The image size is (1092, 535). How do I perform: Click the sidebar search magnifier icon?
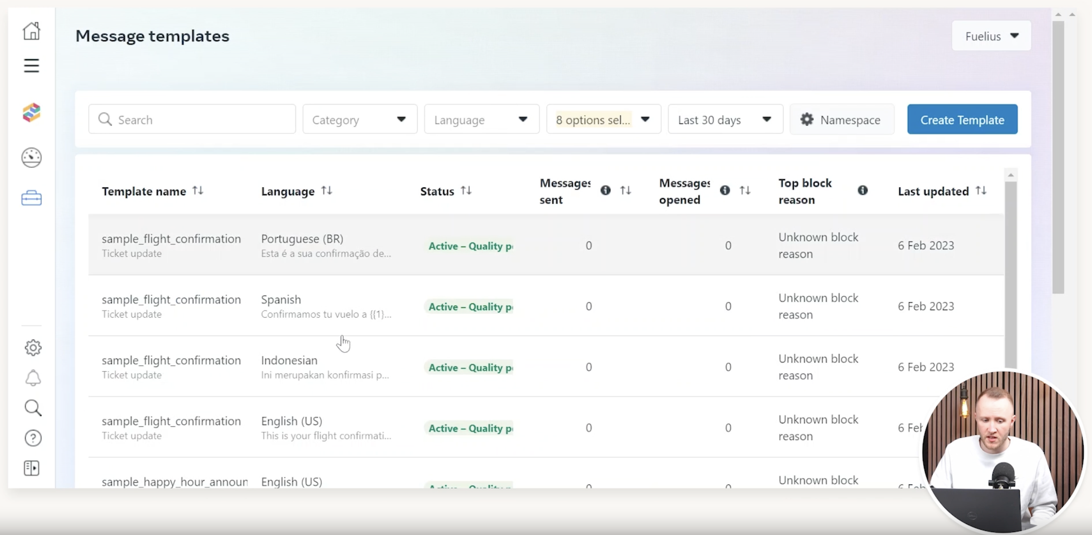[x=33, y=408]
